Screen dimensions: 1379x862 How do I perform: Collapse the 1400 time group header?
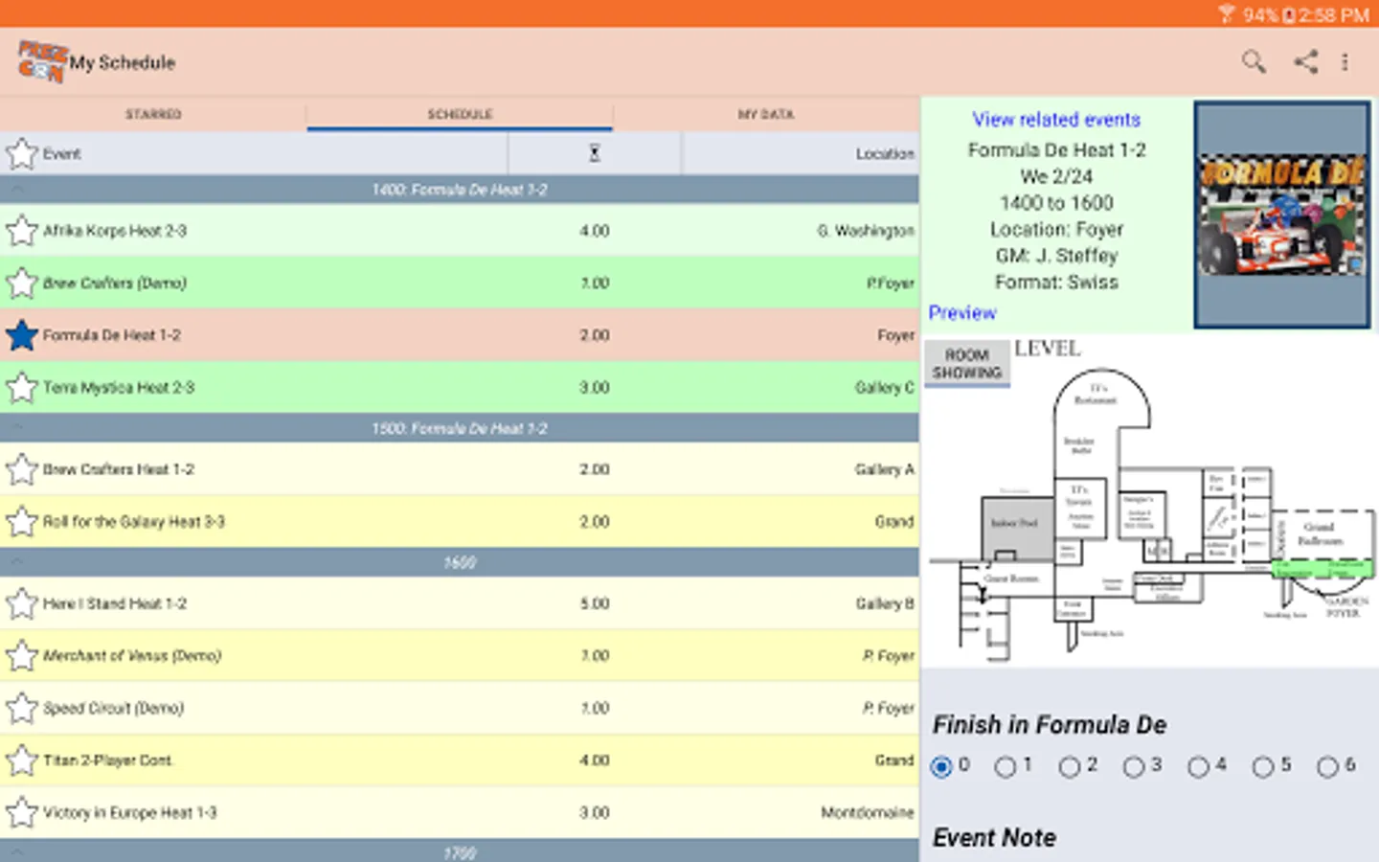[x=460, y=190]
